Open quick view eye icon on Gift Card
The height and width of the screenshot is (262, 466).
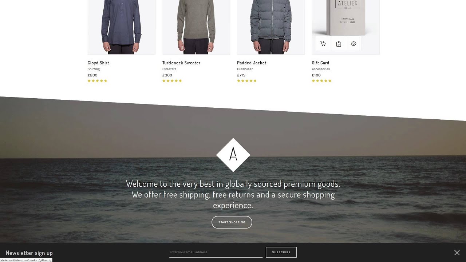[354, 44]
